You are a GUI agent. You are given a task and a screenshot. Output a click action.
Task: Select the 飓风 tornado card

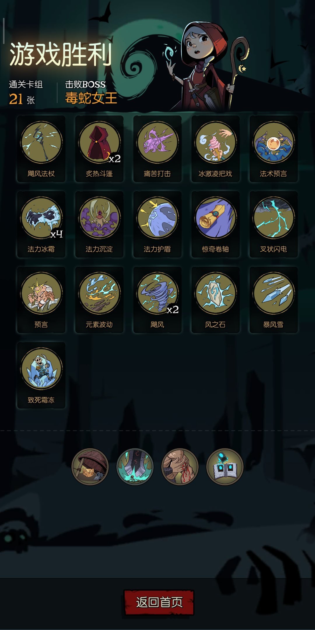click(157, 300)
